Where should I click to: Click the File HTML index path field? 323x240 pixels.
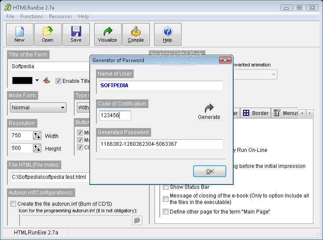pyautogui.click(x=50, y=177)
